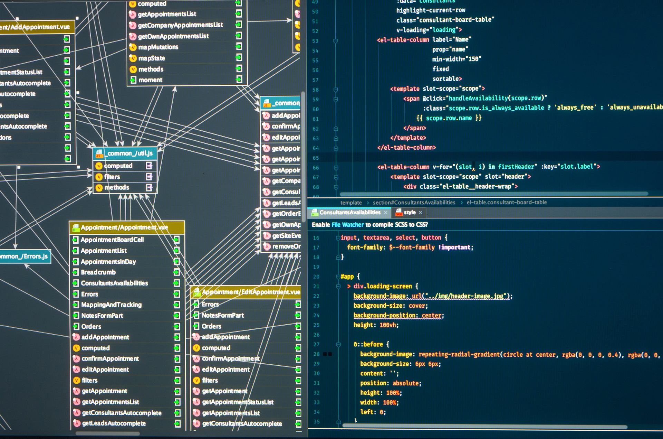Click the horizontal scrollbar under the diagram
The height and width of the screenshot is (439, 663).
click(108, 433)
